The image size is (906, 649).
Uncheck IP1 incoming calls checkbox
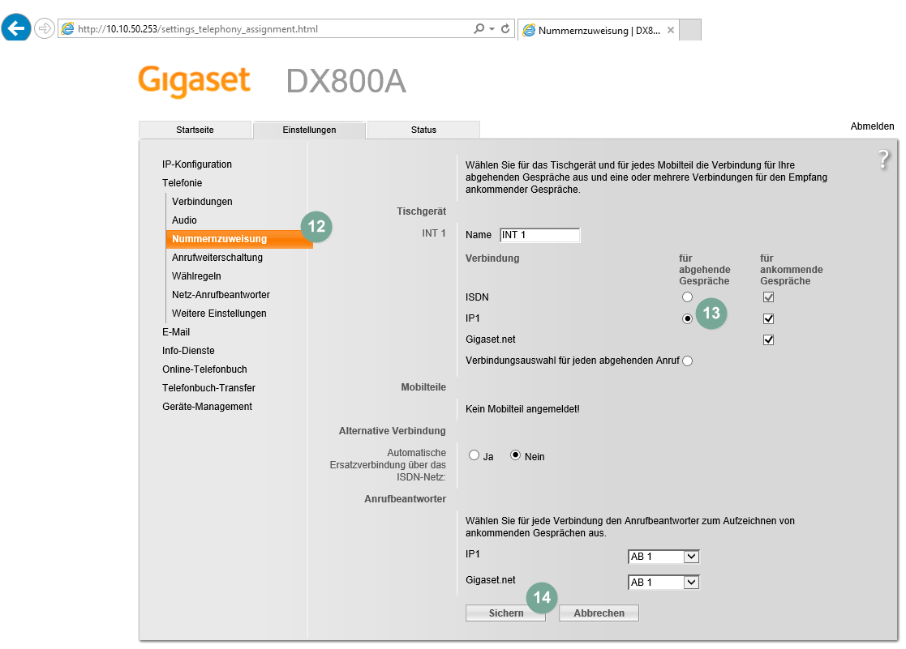click(768, 319)
